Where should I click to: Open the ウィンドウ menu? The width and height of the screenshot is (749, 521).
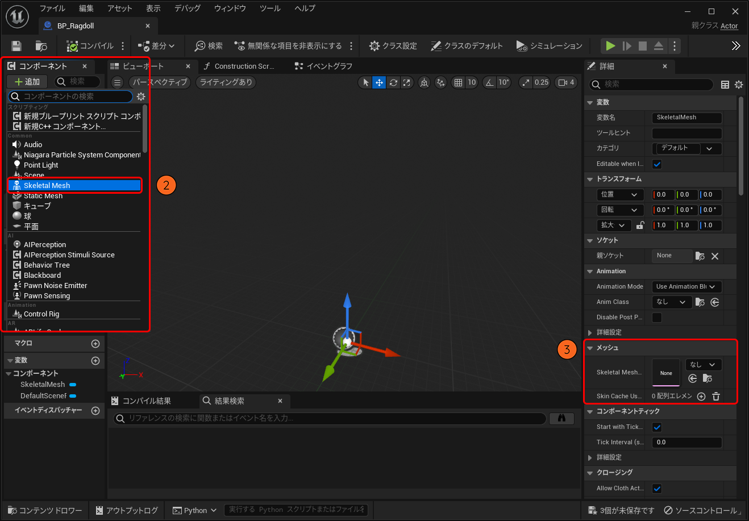(x=230, y=9)
